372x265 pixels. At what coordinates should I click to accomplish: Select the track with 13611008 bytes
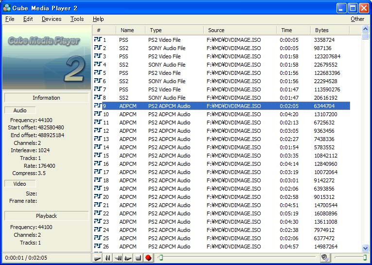click(222, 222)
